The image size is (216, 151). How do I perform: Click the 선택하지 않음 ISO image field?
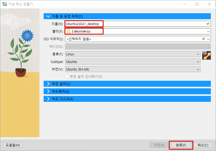pos(138,39)
